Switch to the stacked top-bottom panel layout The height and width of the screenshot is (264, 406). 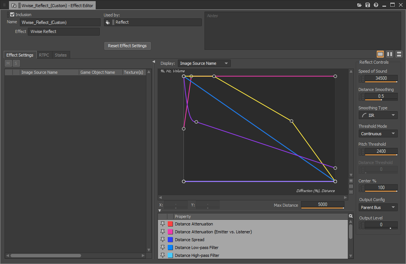(x=399, y=54)
